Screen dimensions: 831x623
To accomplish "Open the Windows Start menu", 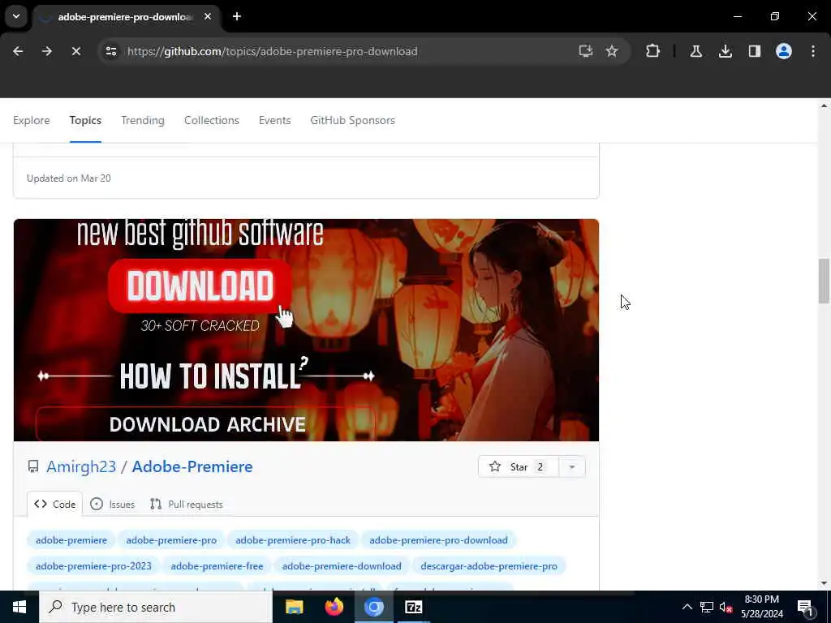I will pos(19,607).
